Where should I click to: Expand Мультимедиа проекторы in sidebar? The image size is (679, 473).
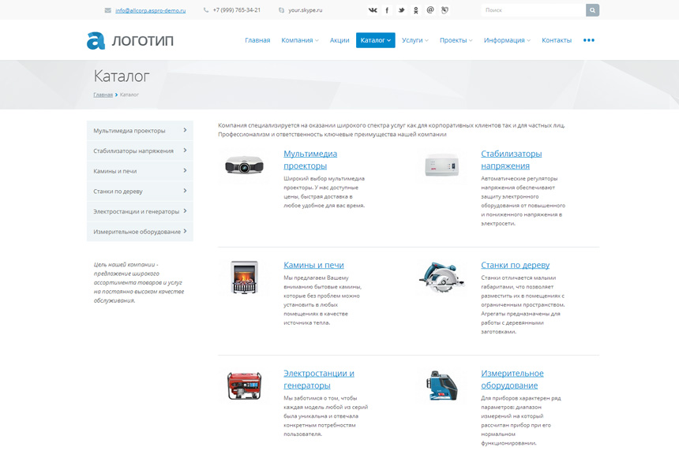point(140,131)
